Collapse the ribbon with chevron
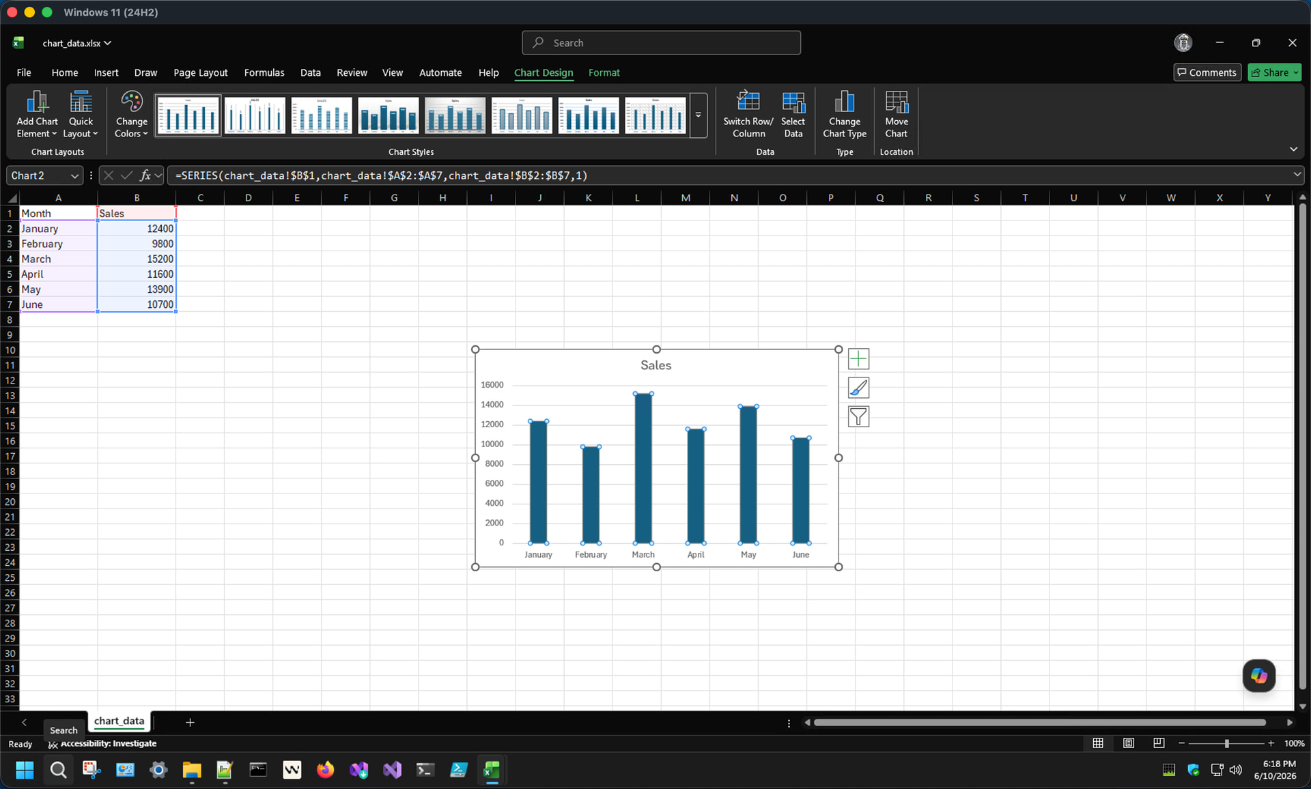1311x789 pixels. [1293, 149]
